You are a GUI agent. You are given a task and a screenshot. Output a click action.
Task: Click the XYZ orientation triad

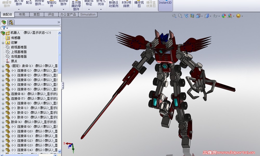point(69,147)
